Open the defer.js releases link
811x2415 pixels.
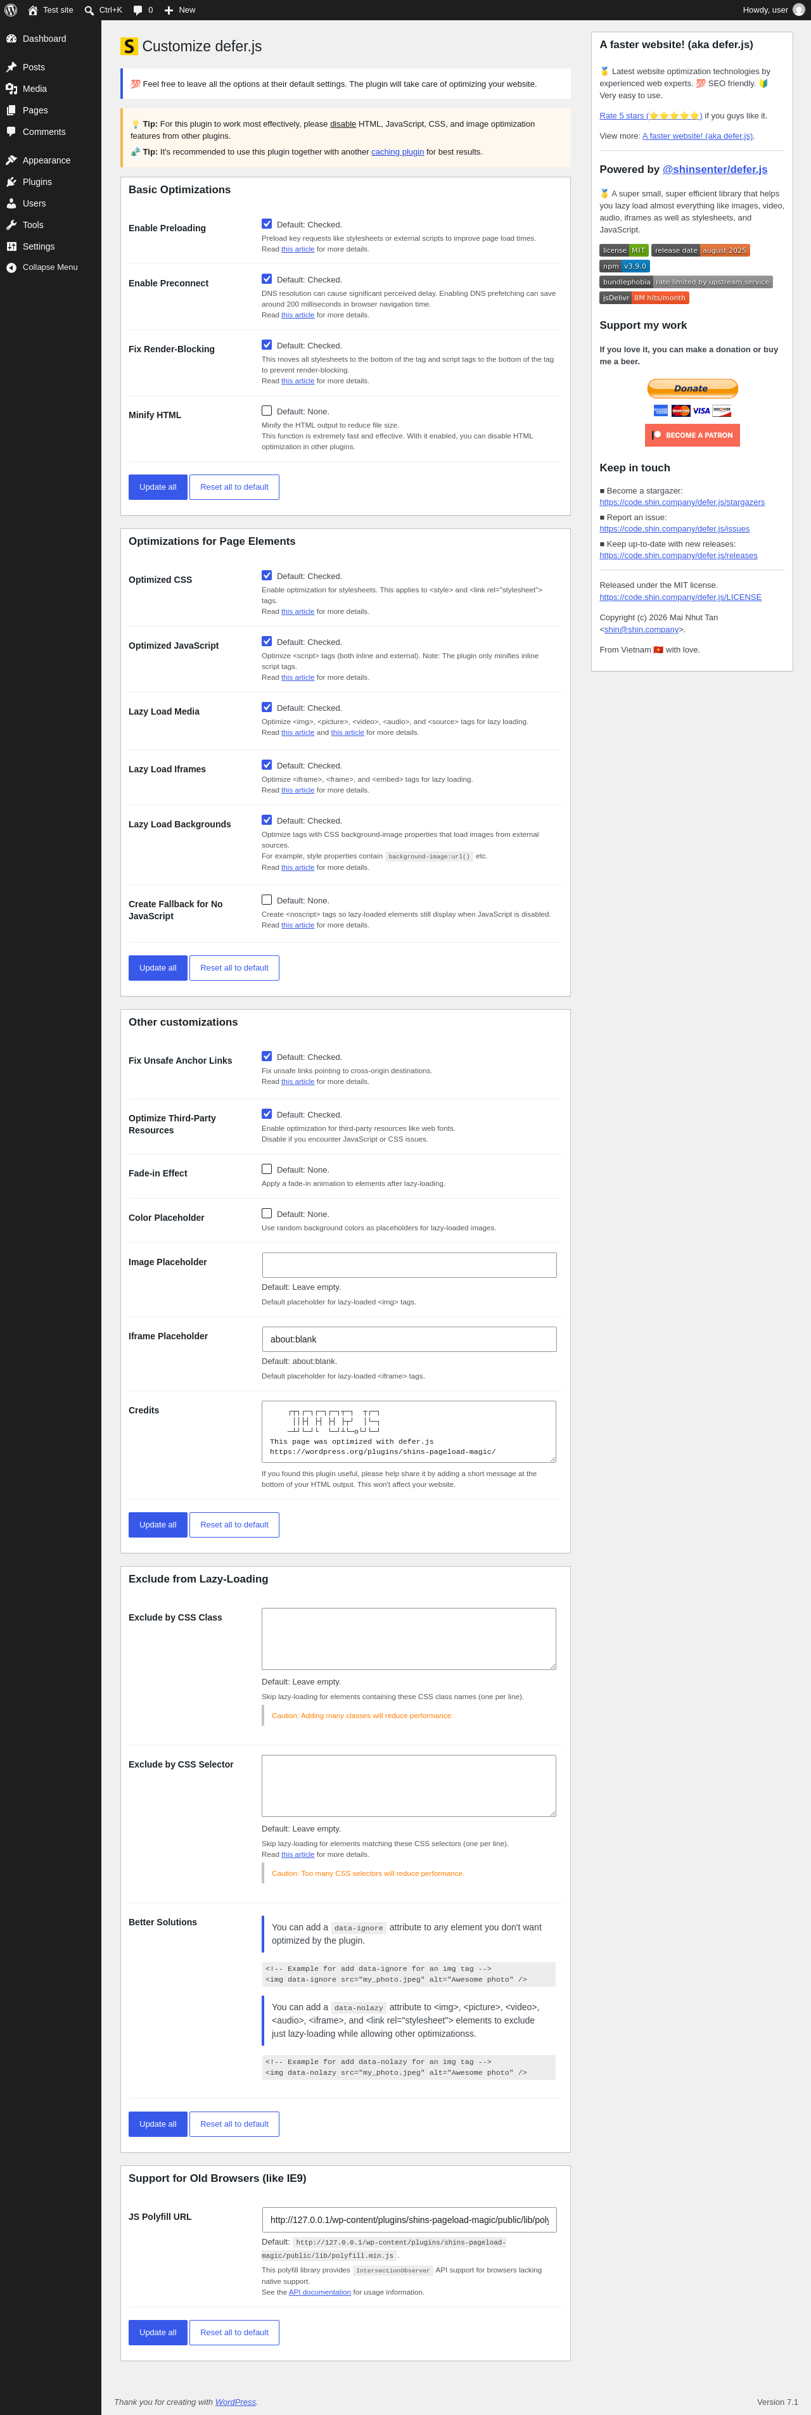tap(678, 556)
